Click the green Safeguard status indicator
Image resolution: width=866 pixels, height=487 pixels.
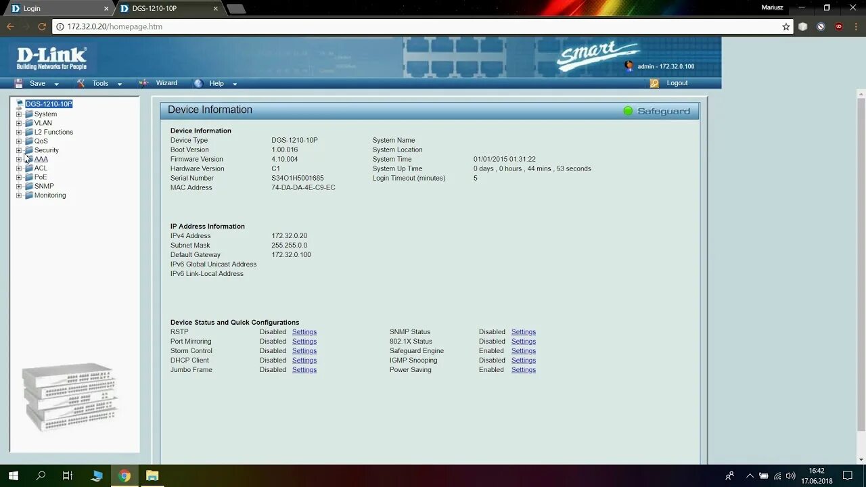coord(628,111)
